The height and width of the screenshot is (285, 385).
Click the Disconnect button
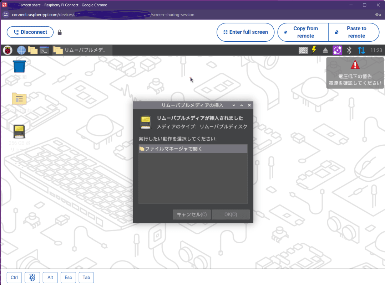pyautogui.click(x=30, y=32)
